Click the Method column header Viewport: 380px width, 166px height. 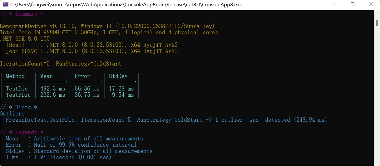pyautogui.click(x=15, y=76)
